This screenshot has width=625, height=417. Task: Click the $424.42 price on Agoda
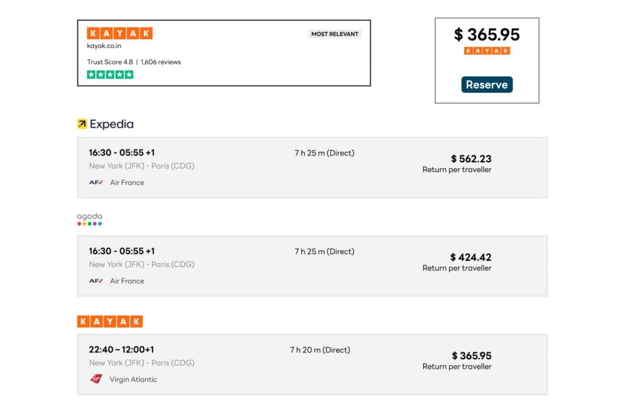471,257
